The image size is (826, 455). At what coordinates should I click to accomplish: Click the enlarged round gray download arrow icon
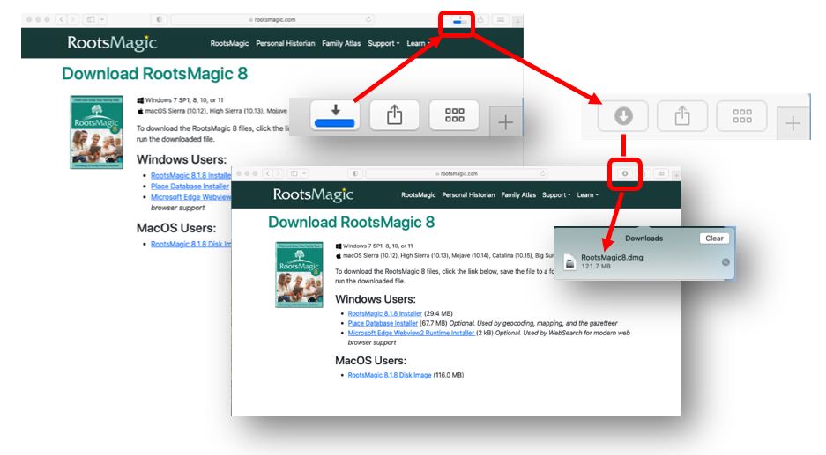click(x=623, y=115)
